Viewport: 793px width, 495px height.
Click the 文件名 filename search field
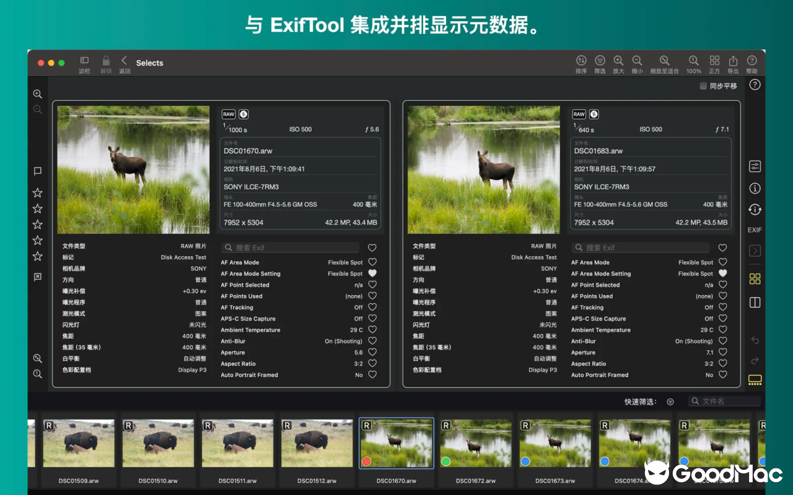(x=725, y=401)
